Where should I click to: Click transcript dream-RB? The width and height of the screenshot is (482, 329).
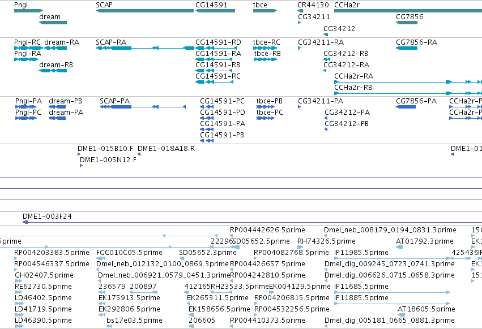(x=56, y=65)
